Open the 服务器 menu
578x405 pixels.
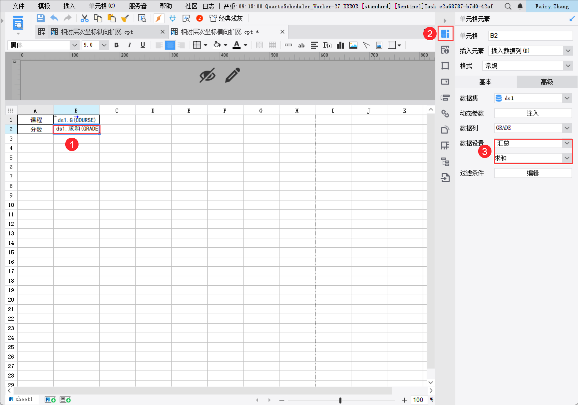[138, 6]
